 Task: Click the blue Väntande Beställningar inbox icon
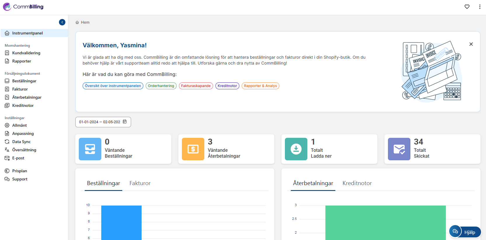coord(90,149)
